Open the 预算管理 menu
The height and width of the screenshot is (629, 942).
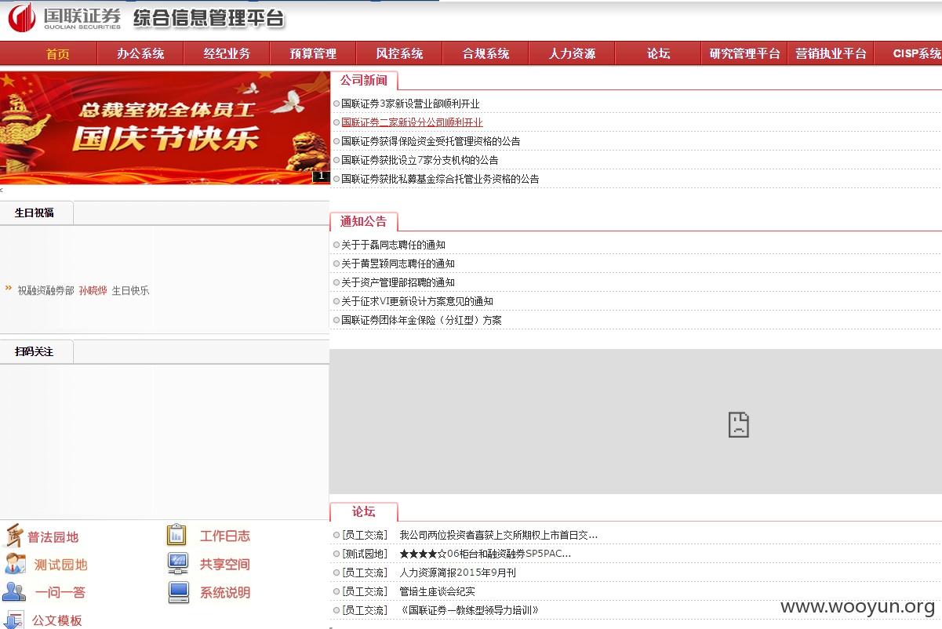tap(313, 54)
